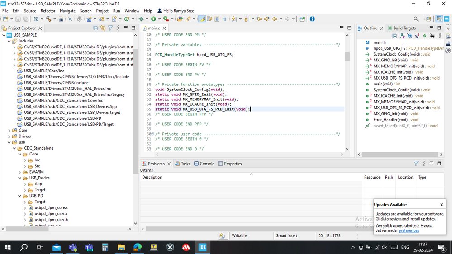
Task: Collapse the USB_SAMPLE project node
Action: [x=4, y=35]
